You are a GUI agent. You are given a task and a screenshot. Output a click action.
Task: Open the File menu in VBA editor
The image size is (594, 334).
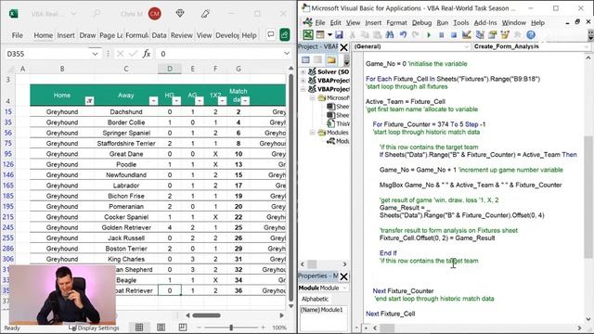coord(320,22)
